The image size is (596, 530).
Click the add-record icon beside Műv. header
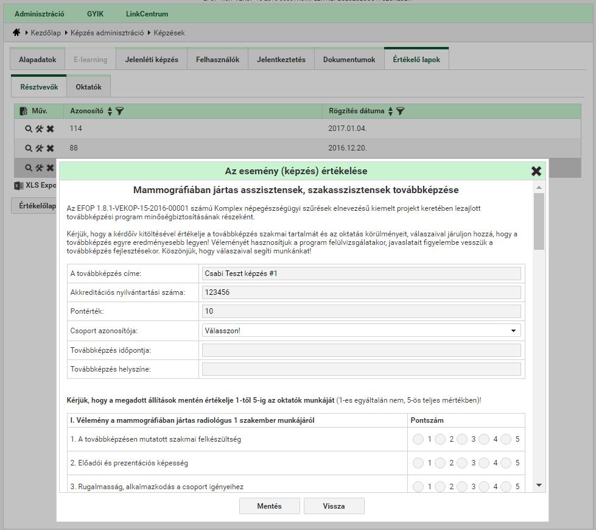[x=24, y=111]
